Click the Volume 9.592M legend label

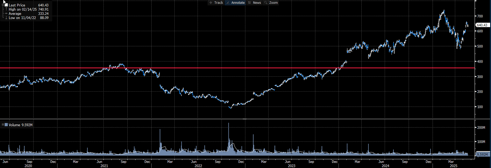[x=20, y=125]
